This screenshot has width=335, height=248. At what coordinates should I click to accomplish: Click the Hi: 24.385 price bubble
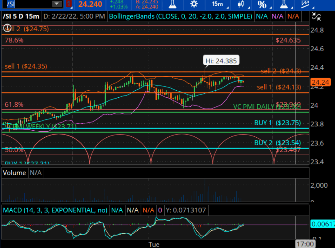(221, 61)
